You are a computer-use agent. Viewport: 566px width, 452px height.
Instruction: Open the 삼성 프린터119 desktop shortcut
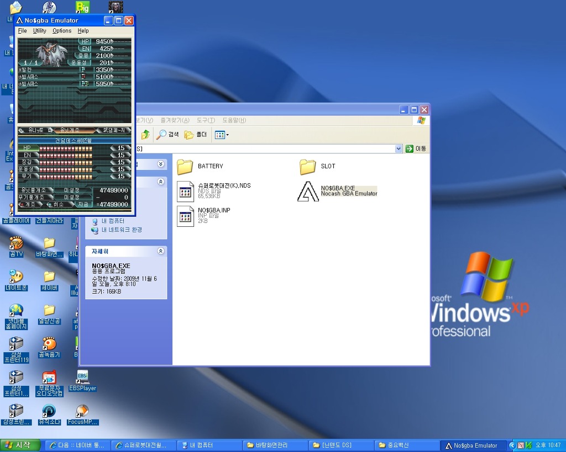16,350
